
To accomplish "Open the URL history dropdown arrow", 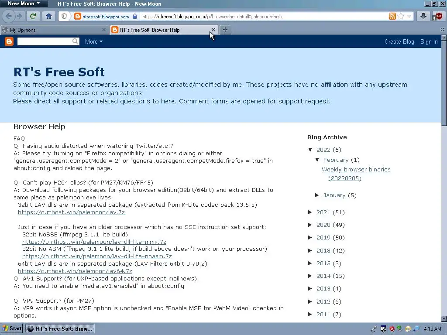I will click(x=409, y=16).
